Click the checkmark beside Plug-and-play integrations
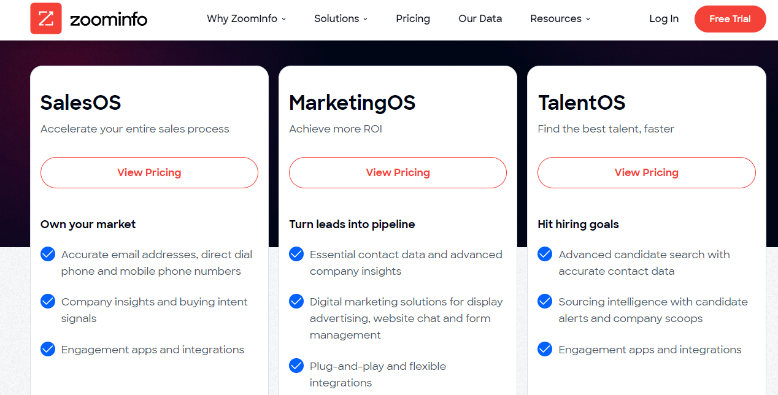This screenshot has height=395, width=778. [296, 366]
